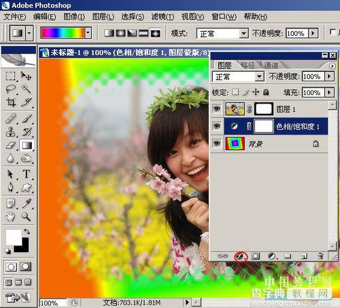Select the Healing Brush tool
The image size is (340, 308).
pos(11,119)
